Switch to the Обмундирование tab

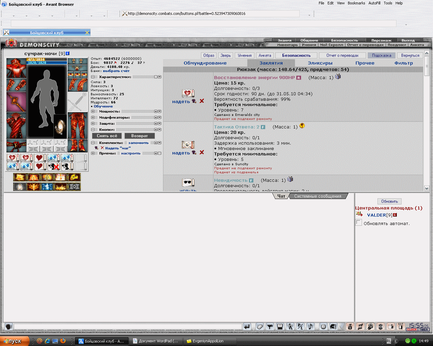tap(205, 63)
